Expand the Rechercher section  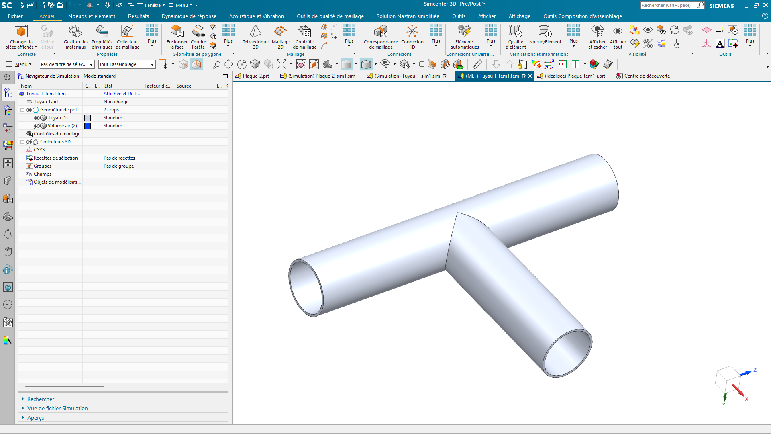point(41,399)
